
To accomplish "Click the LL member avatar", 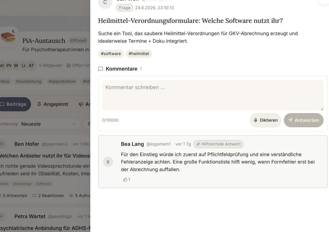I will pos(24,65).
